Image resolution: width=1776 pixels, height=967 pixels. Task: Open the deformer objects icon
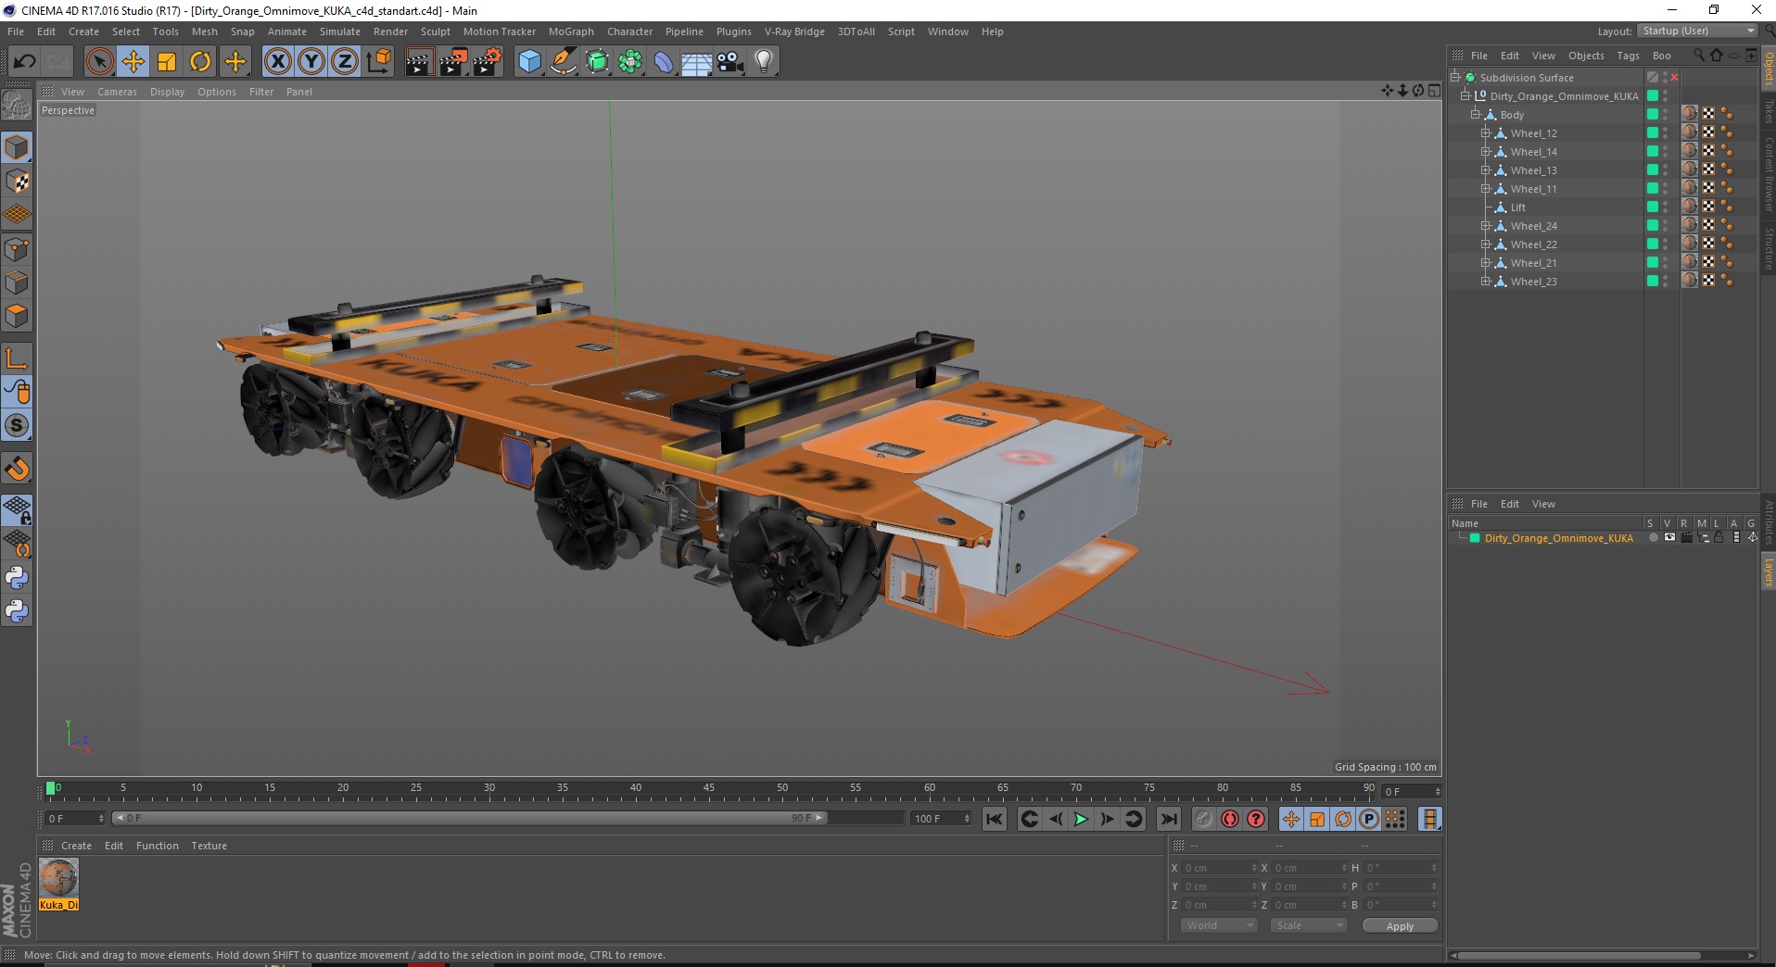pos(664,62)
